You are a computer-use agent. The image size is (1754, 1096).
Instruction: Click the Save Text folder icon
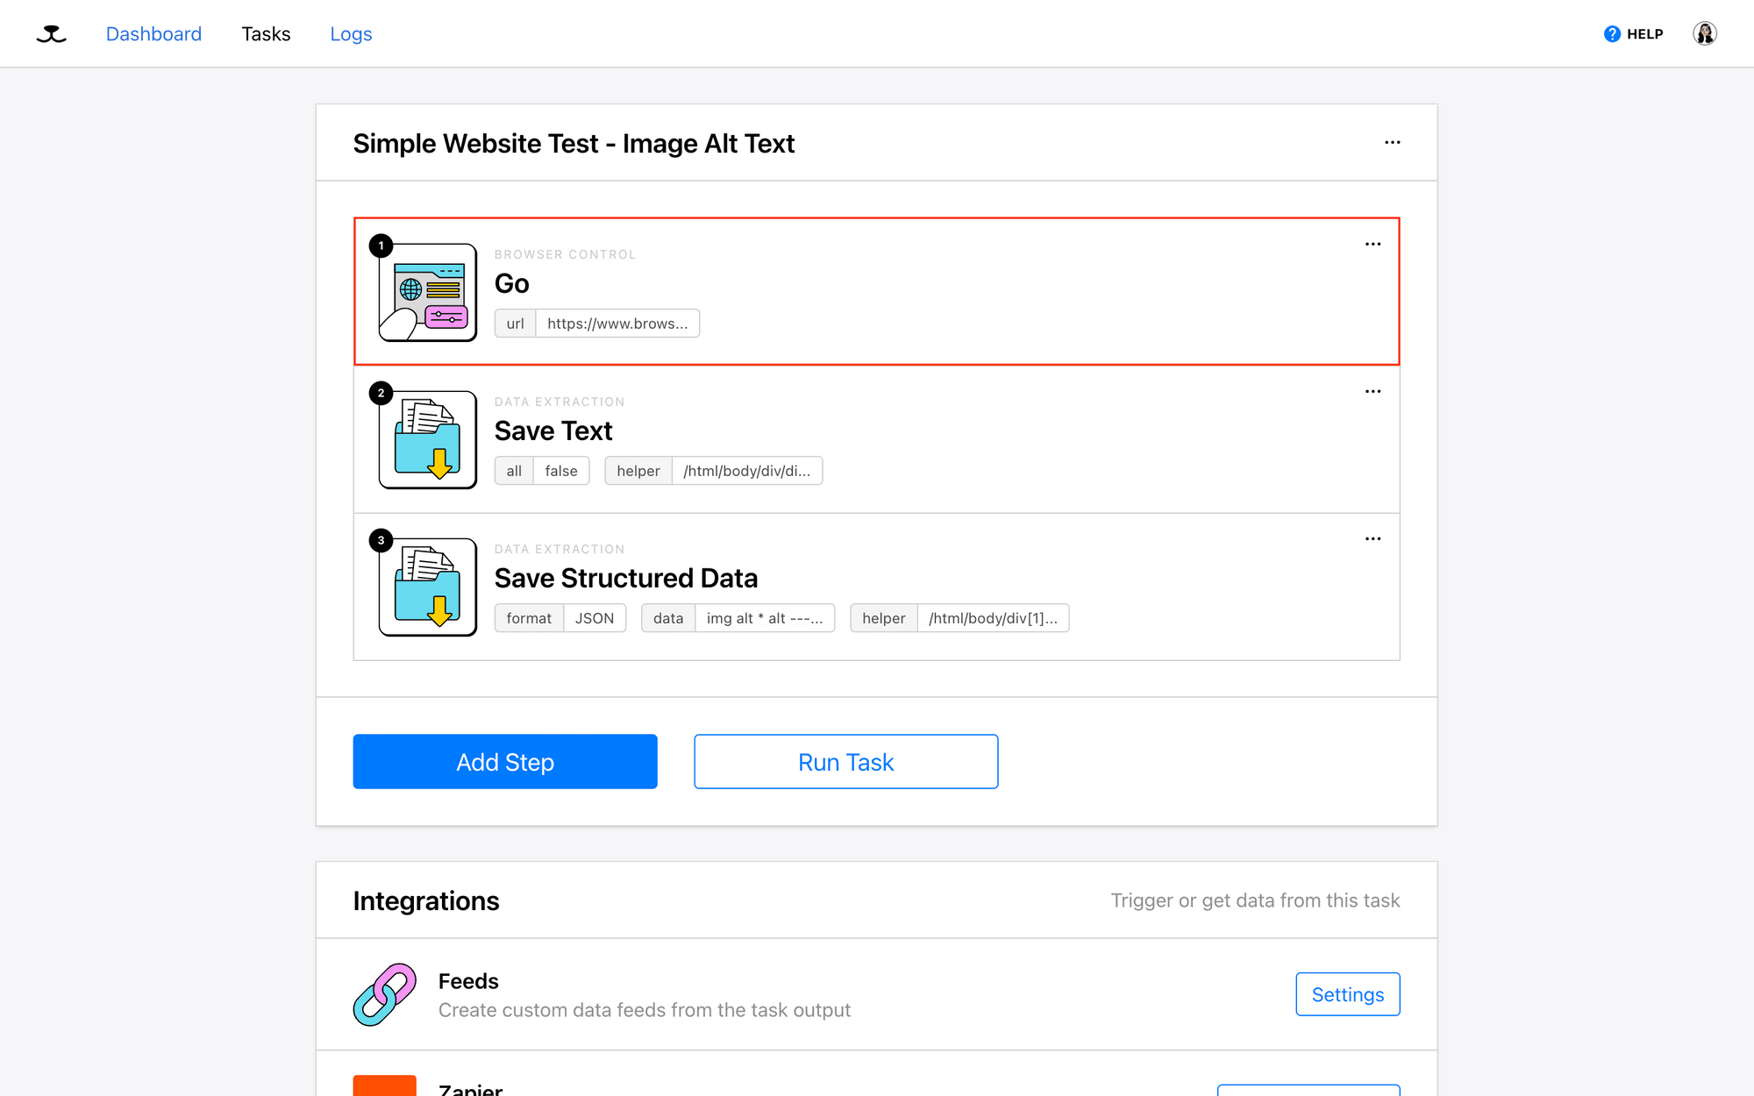(x=426, y=440)
